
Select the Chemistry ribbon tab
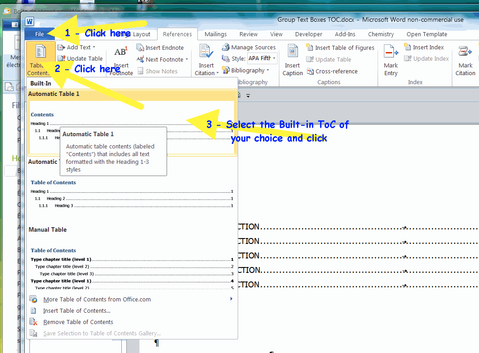381,34
